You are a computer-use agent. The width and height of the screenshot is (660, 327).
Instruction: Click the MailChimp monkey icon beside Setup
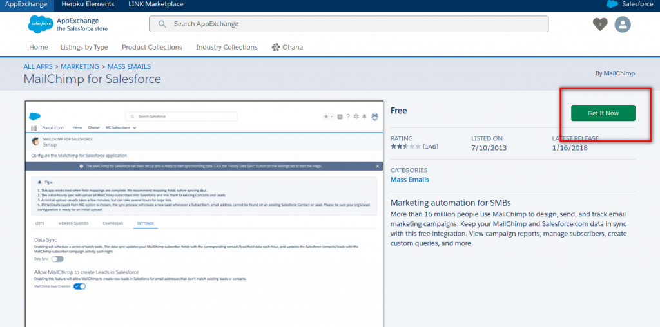tap(36, 142)
